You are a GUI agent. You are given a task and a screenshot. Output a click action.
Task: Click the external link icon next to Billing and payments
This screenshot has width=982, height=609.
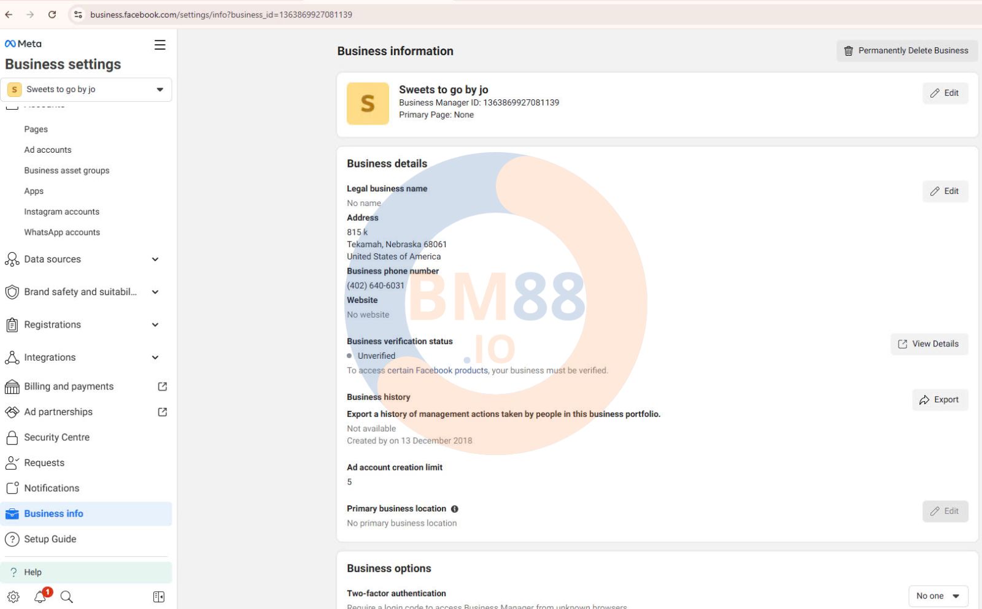[x=163, y=386]
